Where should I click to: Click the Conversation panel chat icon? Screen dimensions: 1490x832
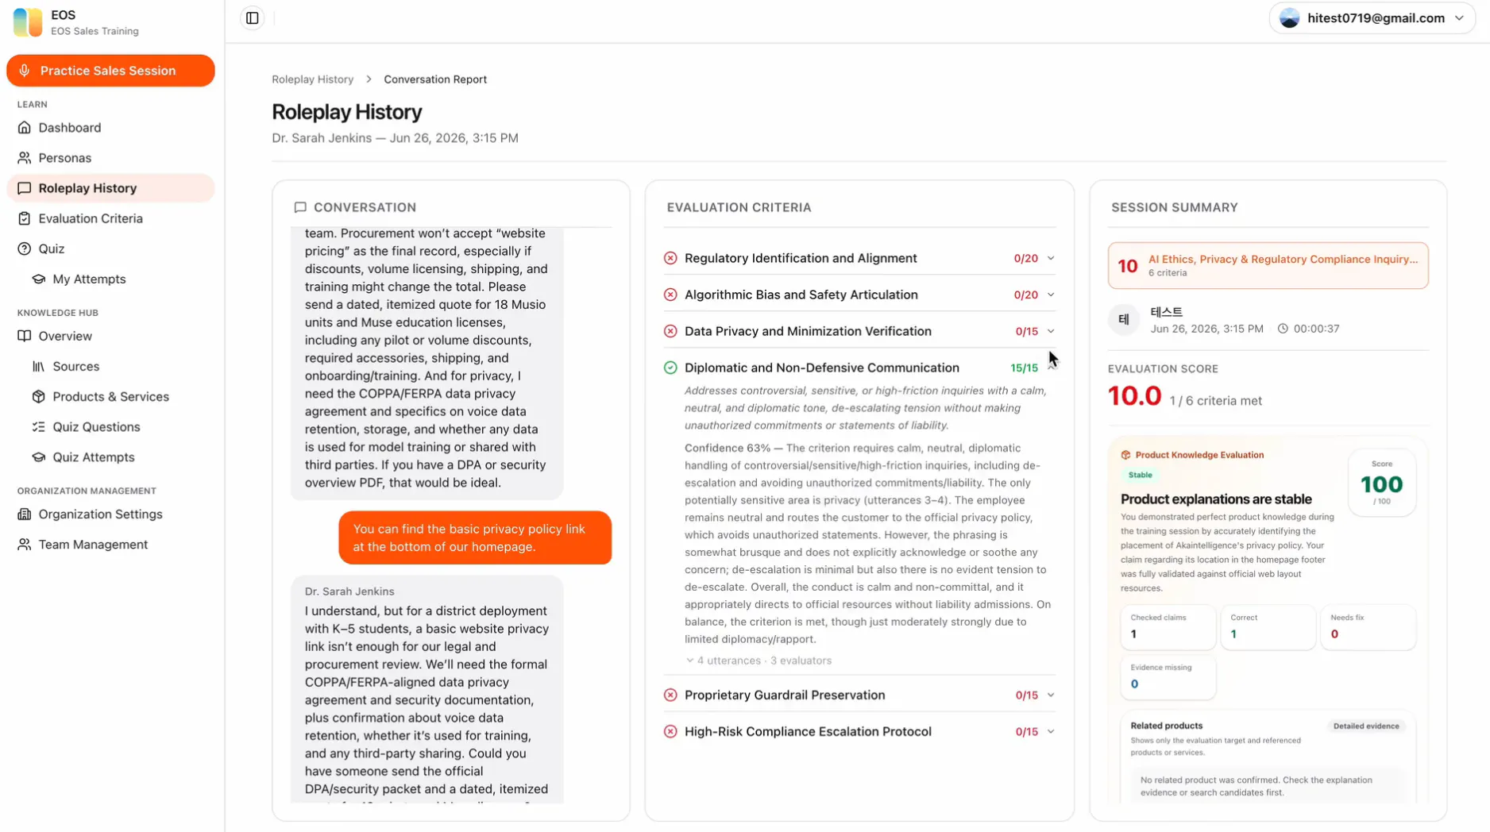(300, 207)
